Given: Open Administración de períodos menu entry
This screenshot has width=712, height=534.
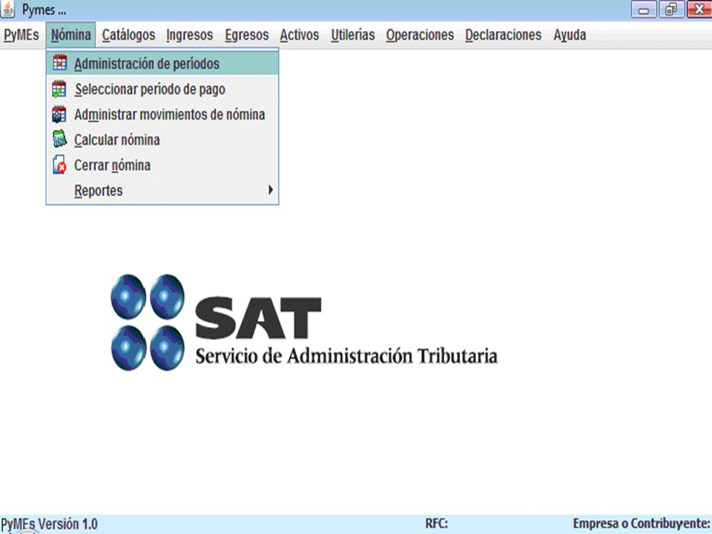Looking at the screenshot, I should point(162,64).
